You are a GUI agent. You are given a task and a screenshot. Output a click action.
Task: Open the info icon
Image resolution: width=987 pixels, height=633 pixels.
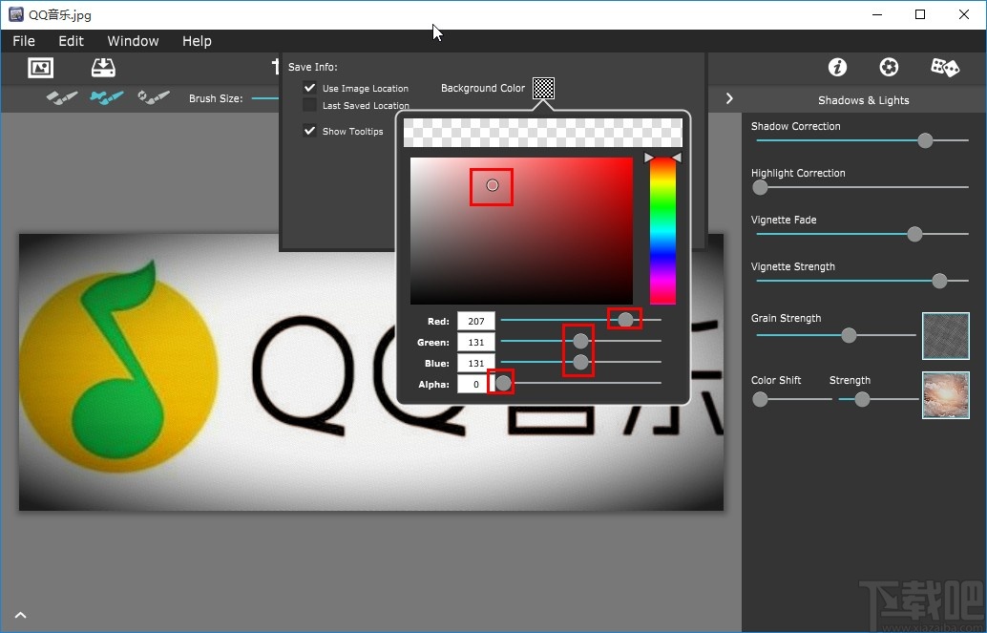pyautogui.click(x=837, y=67)
